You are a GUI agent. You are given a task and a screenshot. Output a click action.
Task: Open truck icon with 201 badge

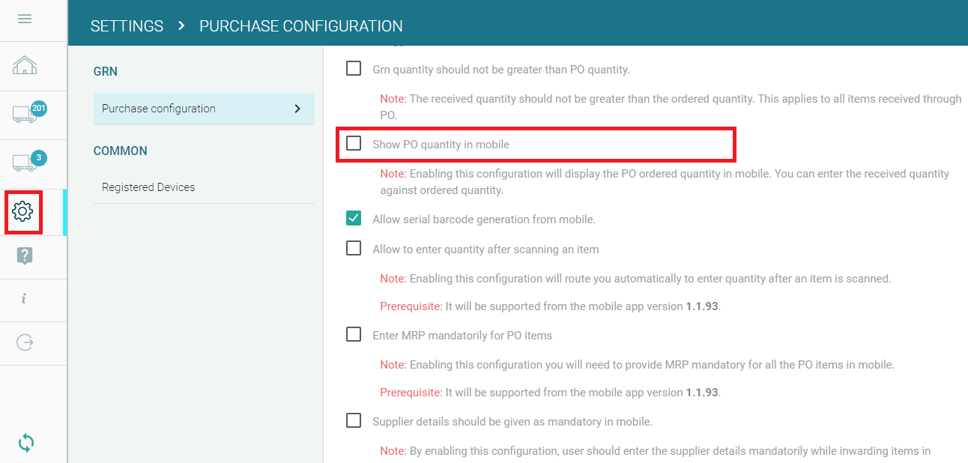(x=26, y=114)
